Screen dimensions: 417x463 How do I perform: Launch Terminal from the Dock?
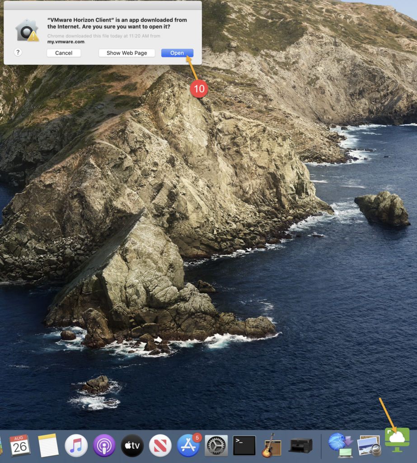point(244,445)
